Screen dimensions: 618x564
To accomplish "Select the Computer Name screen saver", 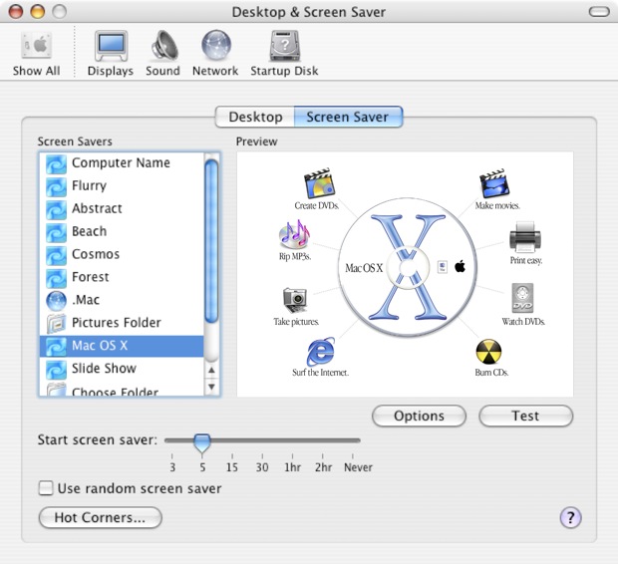I will [122, 163].
